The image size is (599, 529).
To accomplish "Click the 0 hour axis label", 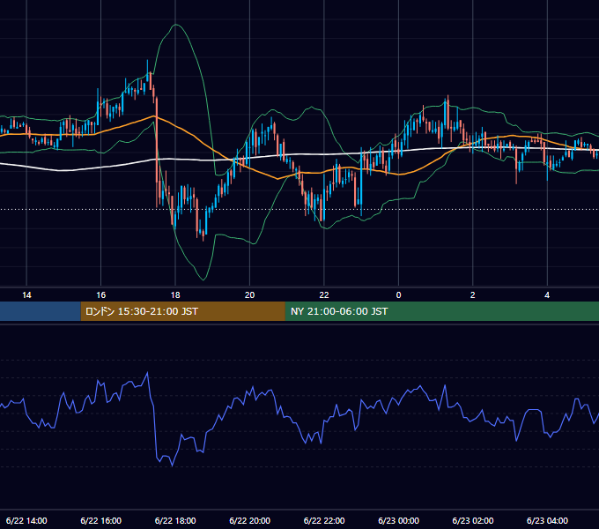I will tap(398, 295).
